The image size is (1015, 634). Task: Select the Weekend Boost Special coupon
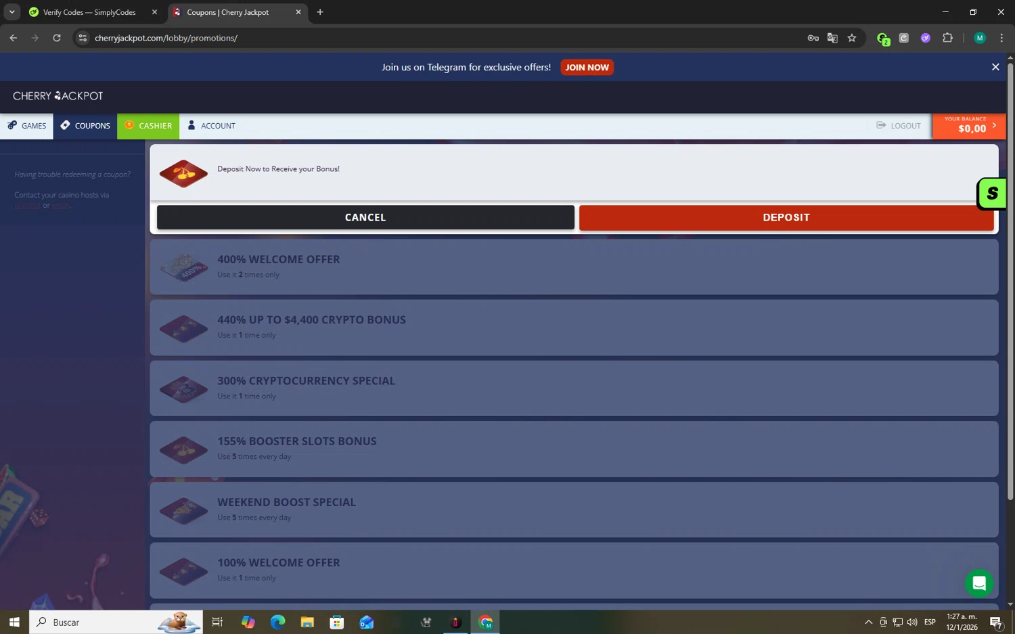[574, 510]
